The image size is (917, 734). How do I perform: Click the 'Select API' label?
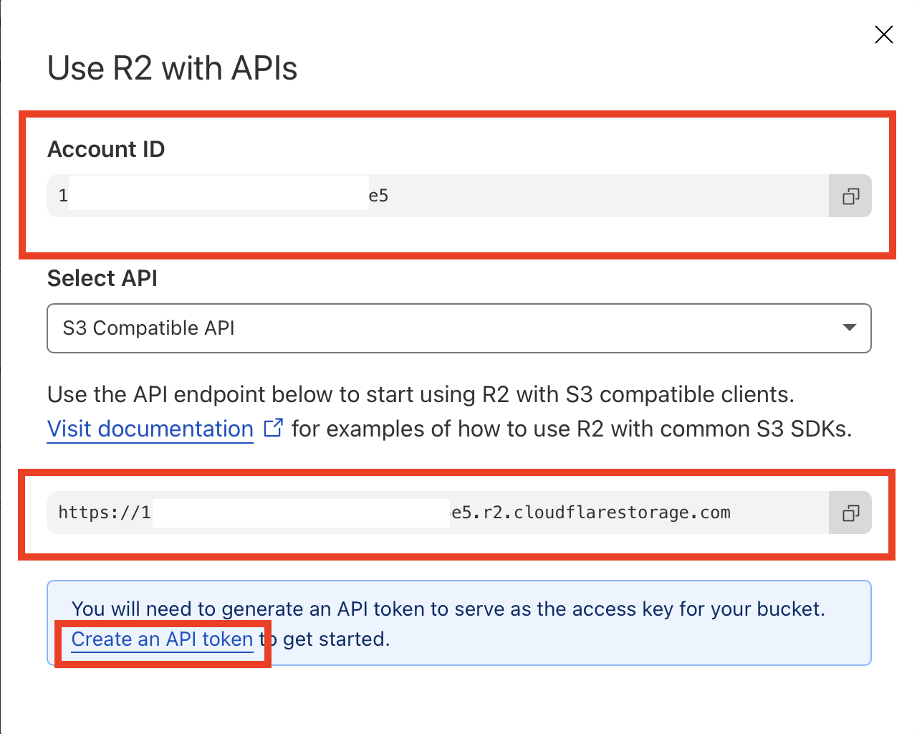(102, 278)
